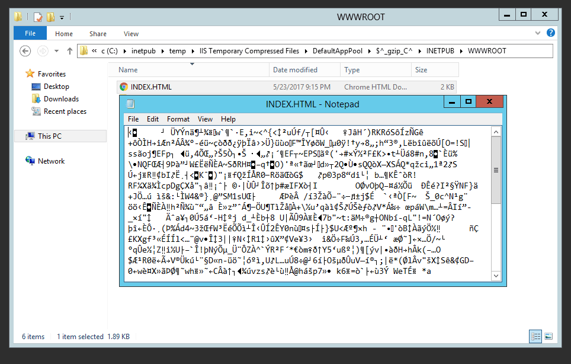Select Downloads in Favorites

pyautogui.click(x=61, y=99)
